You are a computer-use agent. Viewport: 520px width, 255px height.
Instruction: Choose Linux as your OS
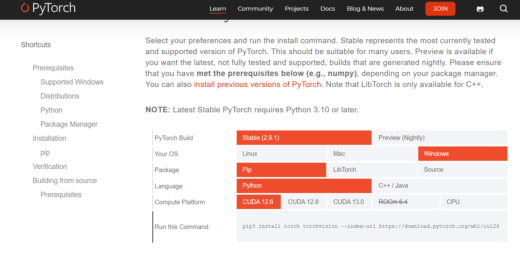(x=281, y=154)
